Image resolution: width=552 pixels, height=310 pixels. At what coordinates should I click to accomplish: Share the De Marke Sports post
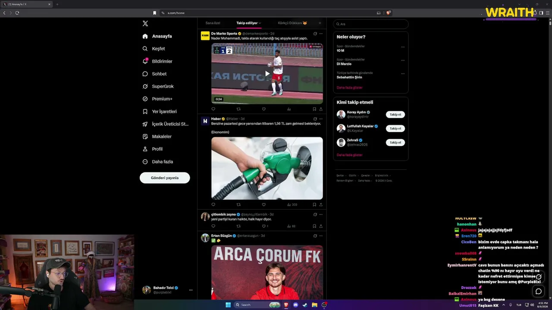[321, 109]
